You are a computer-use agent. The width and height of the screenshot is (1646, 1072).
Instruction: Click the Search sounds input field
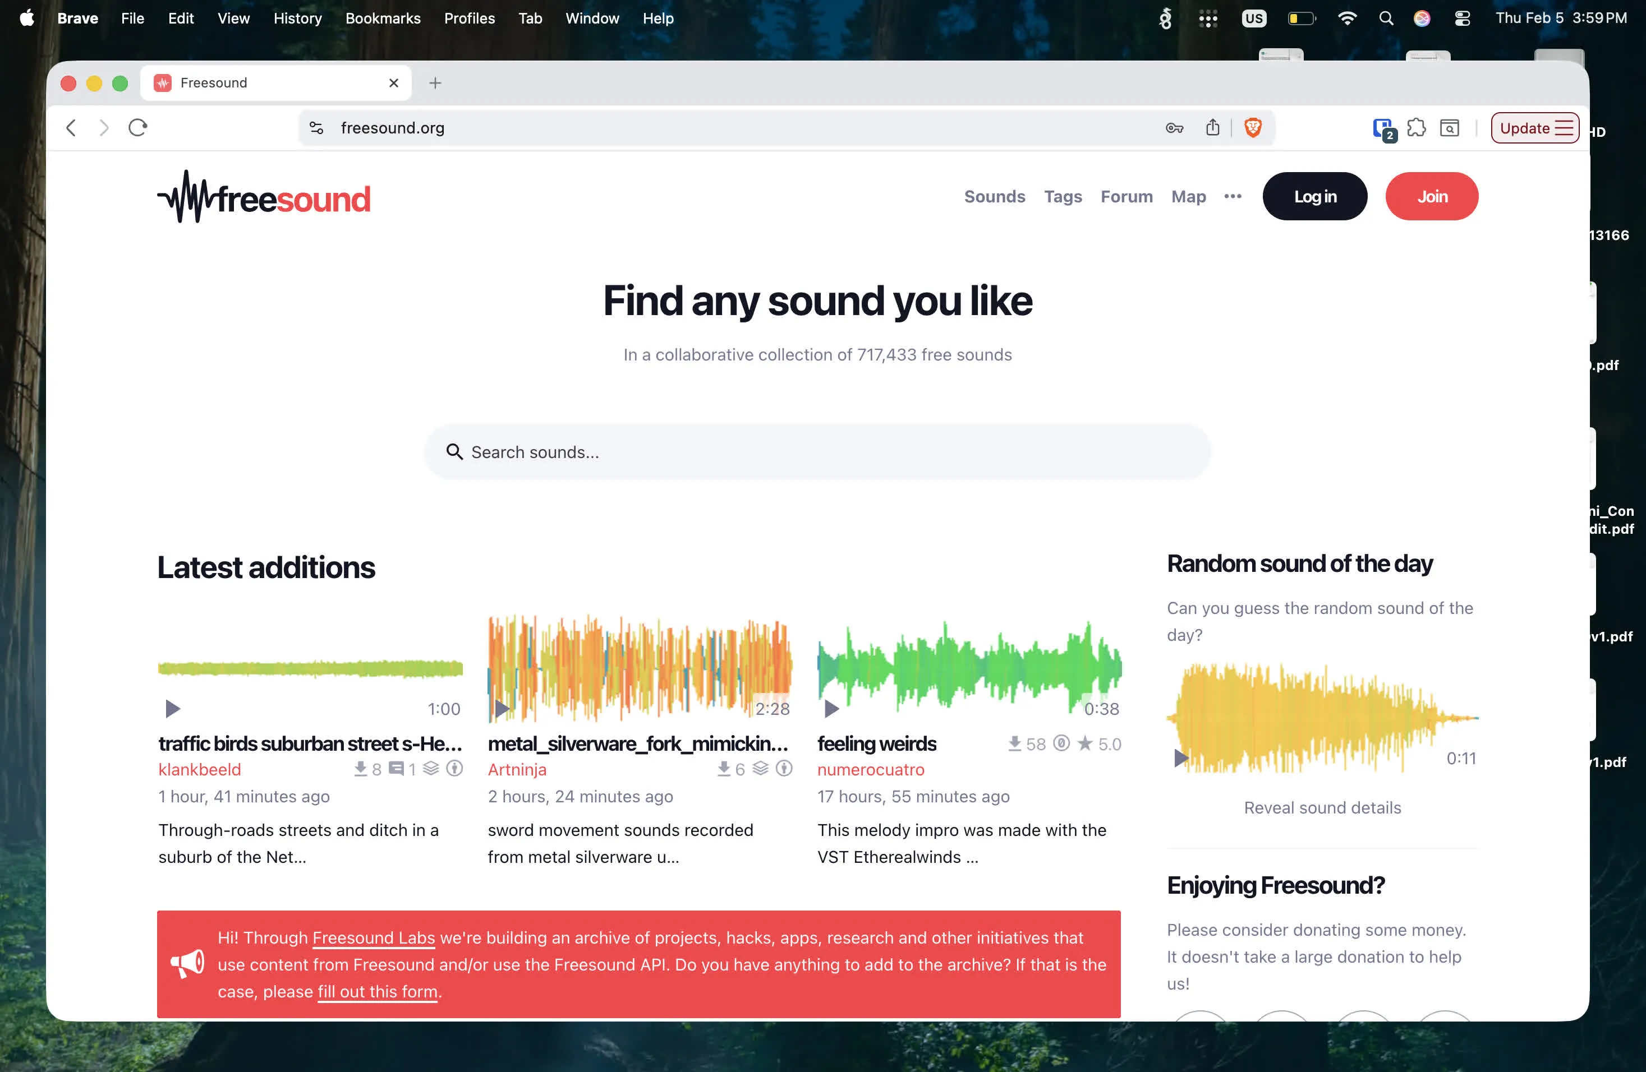tap(817, 451)
